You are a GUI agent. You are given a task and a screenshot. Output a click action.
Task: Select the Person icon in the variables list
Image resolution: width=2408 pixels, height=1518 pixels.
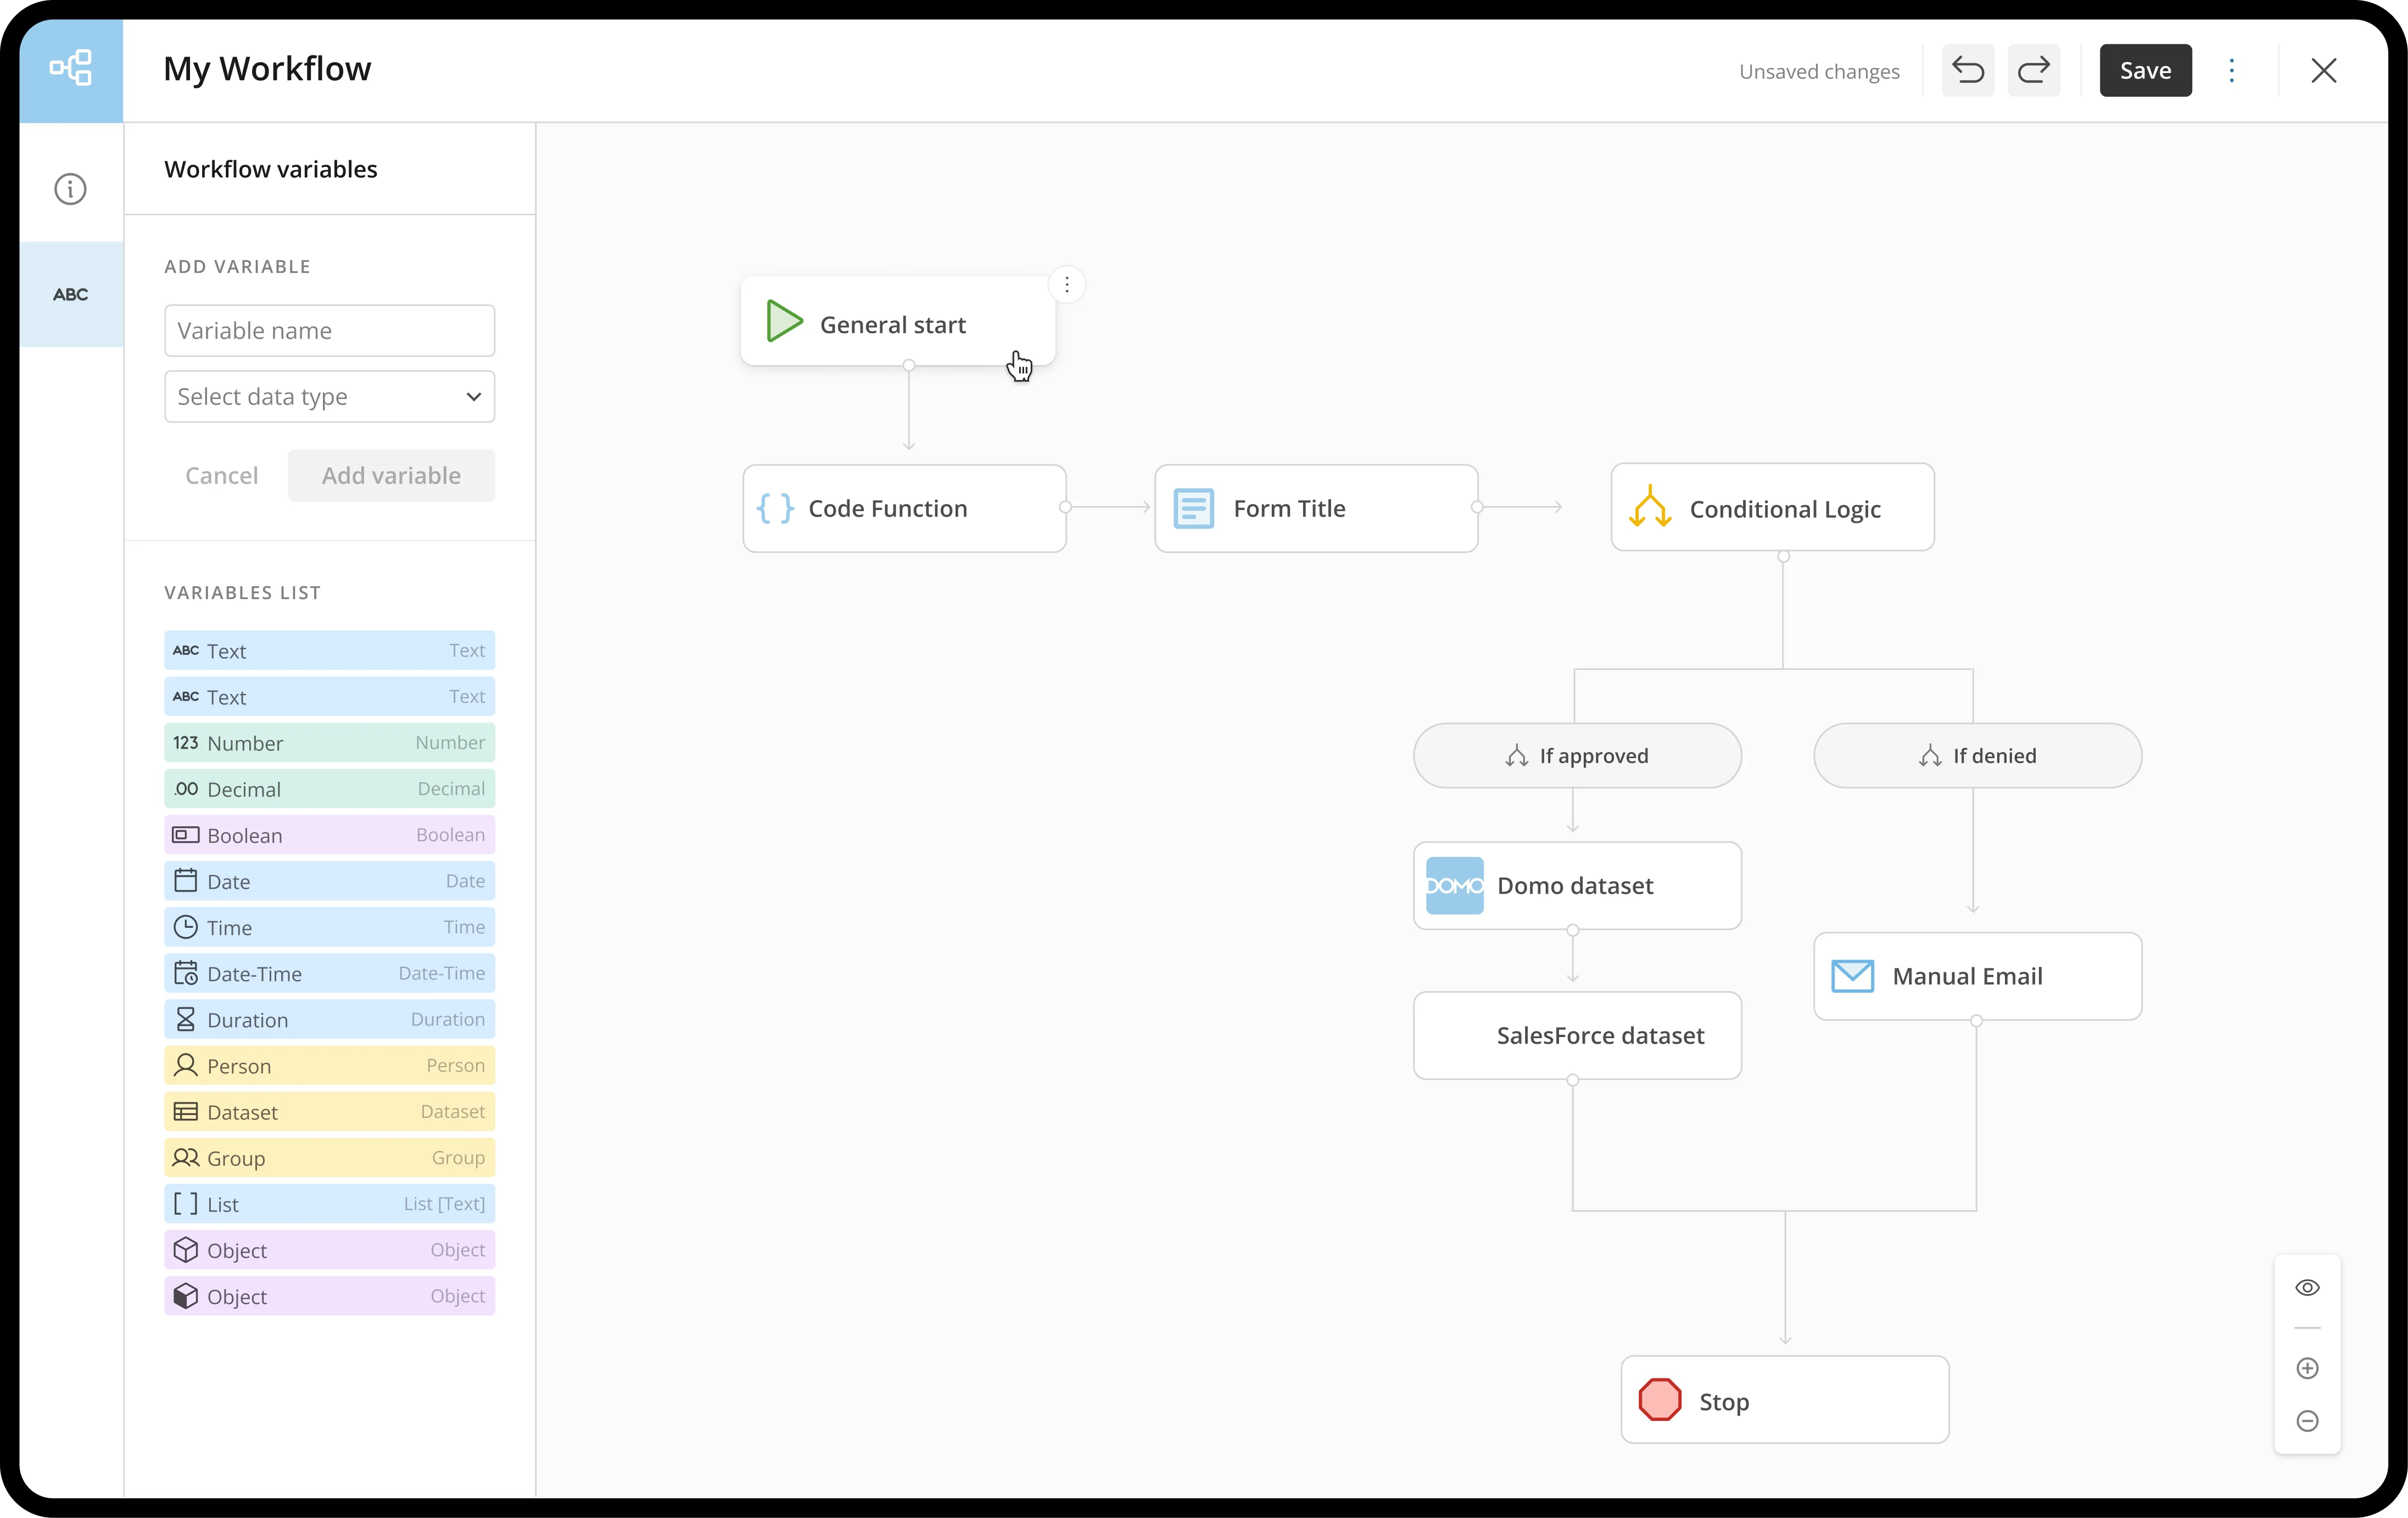(186, 1065)
